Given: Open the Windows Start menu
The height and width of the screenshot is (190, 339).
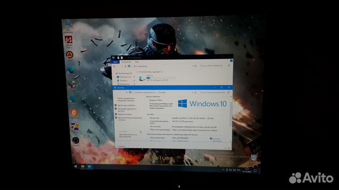Looking at the screenshot, I should [75, 166].
